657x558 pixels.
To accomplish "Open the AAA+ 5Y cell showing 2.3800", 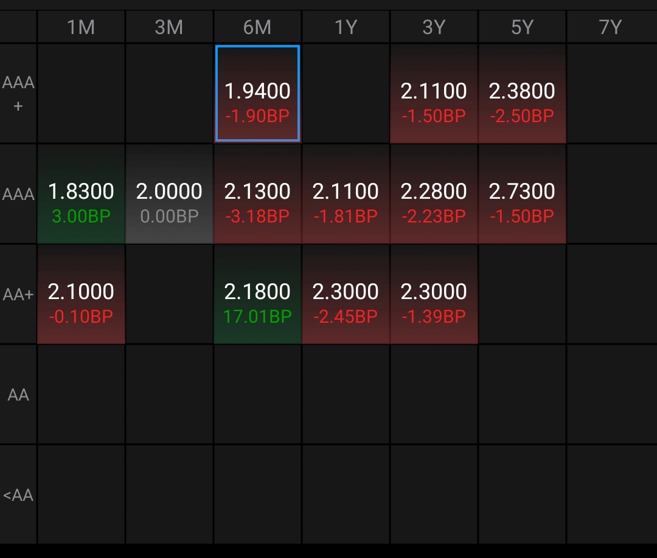I will pos(522,94).
